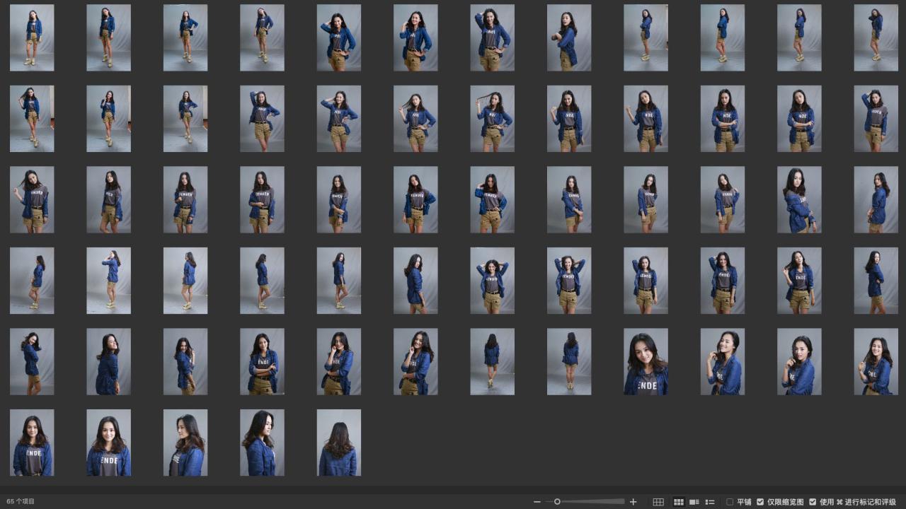Switch to the grid lock table view icon
The image size is (906, 509).
coord(658,502)
